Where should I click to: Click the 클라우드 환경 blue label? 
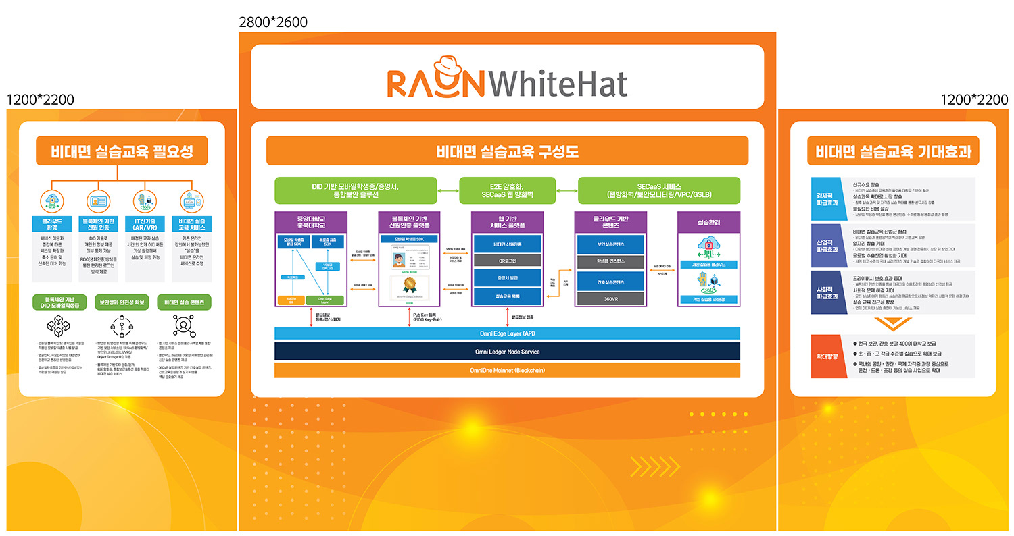(52, 224)
